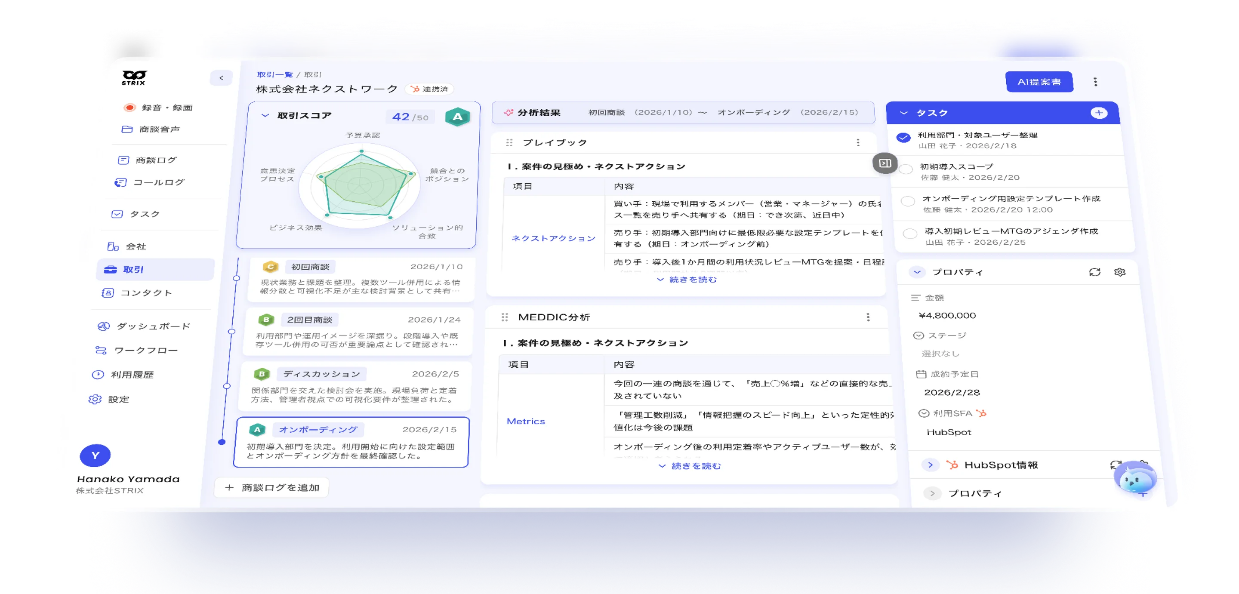The width and height of the screenshot is (1239, 594).
Task: Open 商談音声 in the sidebar
Action: [151, 129]
